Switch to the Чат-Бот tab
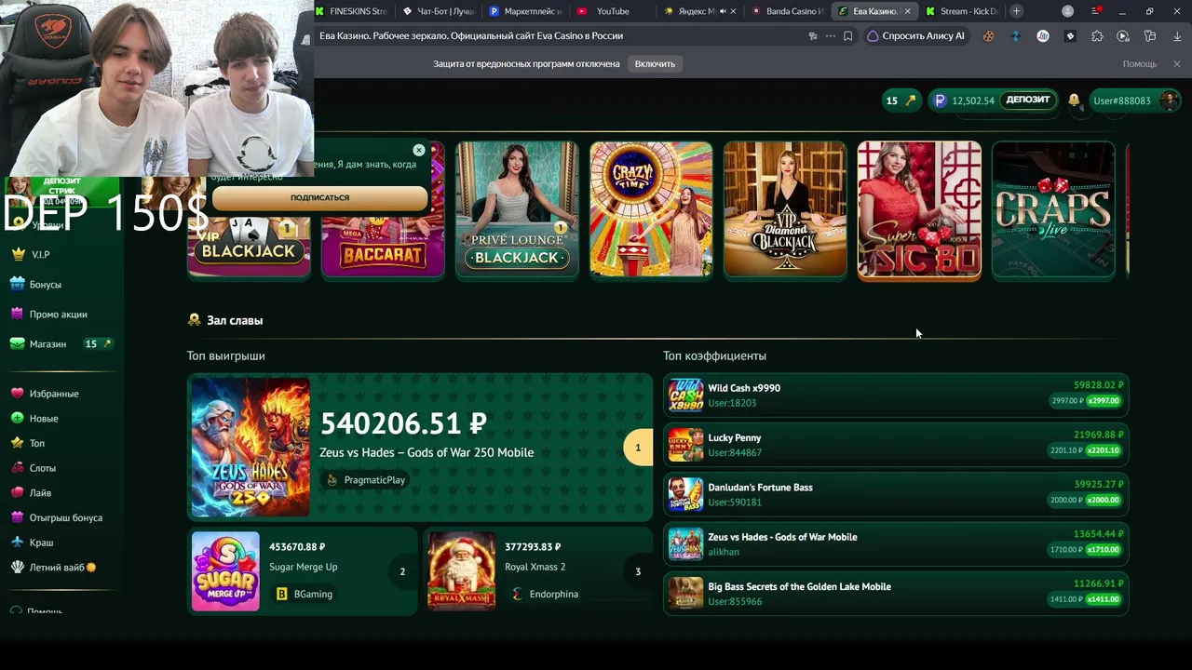The image size is (1192, 670). pos(439,11)
